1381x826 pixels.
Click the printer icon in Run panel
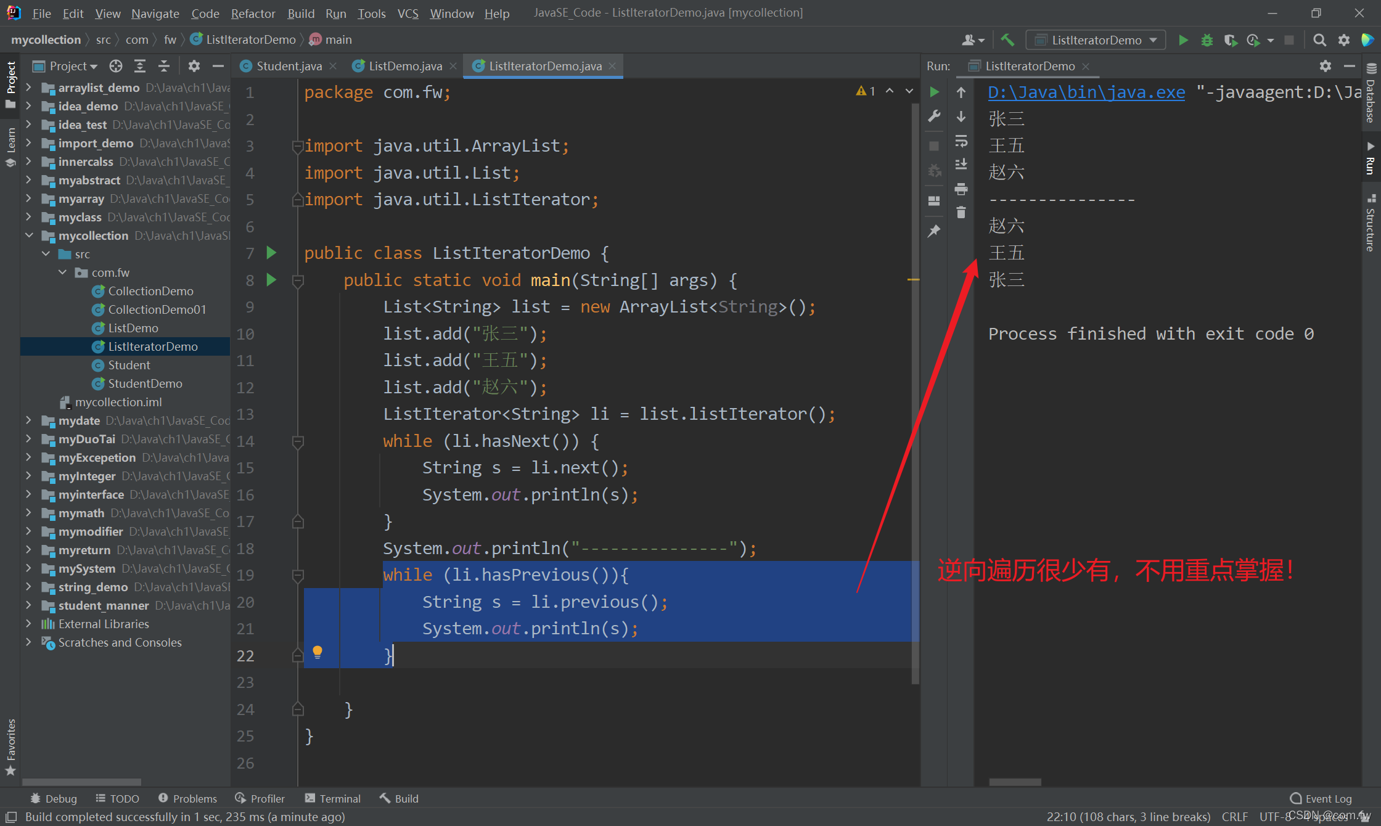[x=961, y=189]
